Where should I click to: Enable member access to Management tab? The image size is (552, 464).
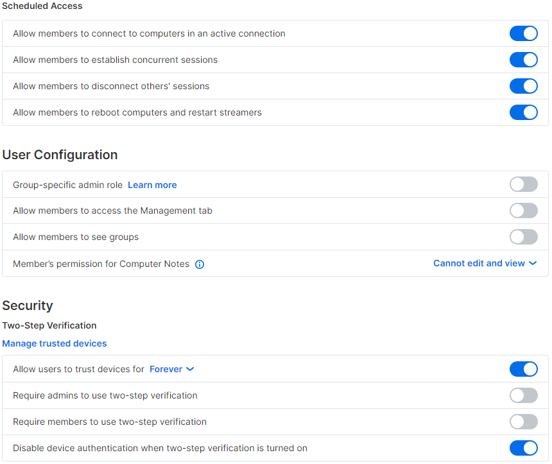pyautogui.click(x=524, y=211)
